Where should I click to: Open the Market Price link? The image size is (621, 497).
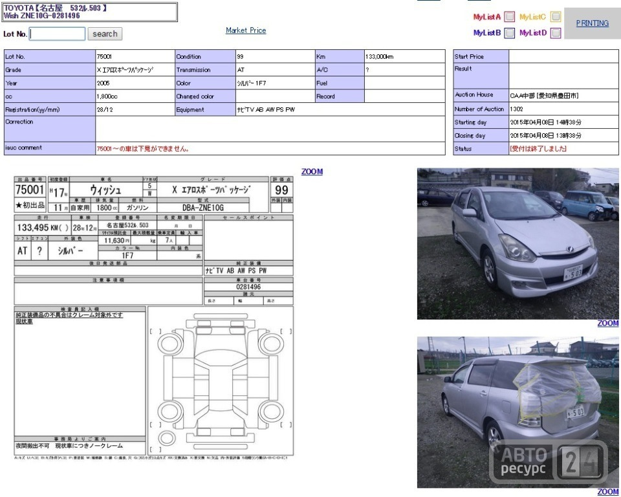click(246, 30)
